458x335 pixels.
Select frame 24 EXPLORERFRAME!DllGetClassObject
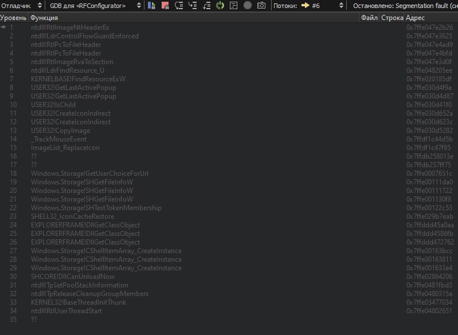(229, 225)
